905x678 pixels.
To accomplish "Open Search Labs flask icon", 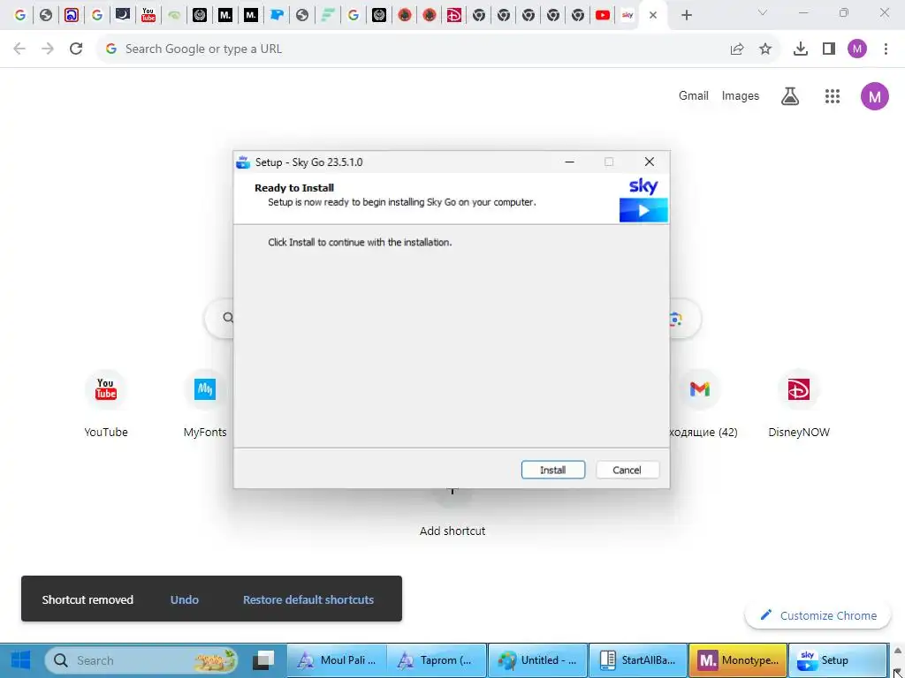I will tap(790, 95).
